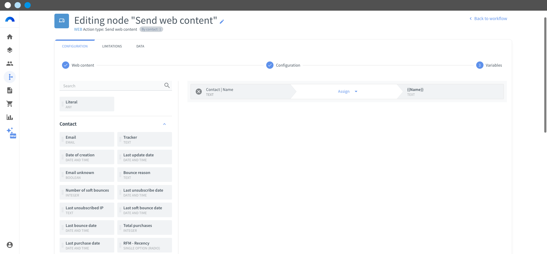Select the Last soft bounce date field

[145, 210]
